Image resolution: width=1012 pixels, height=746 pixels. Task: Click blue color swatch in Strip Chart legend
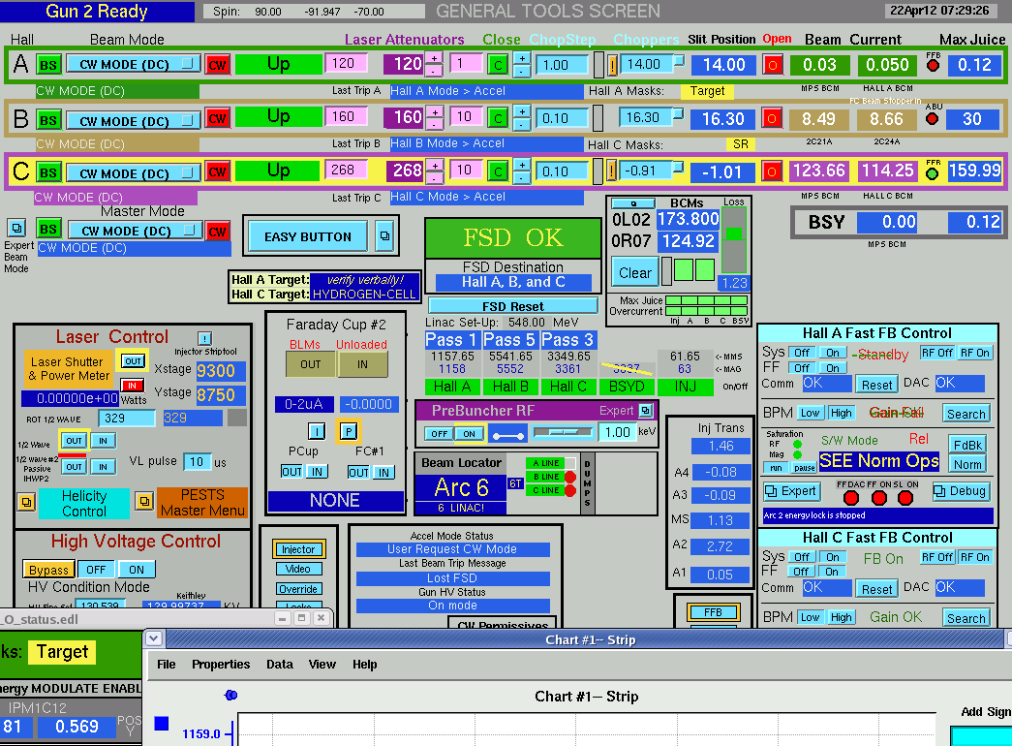point(162,724)
